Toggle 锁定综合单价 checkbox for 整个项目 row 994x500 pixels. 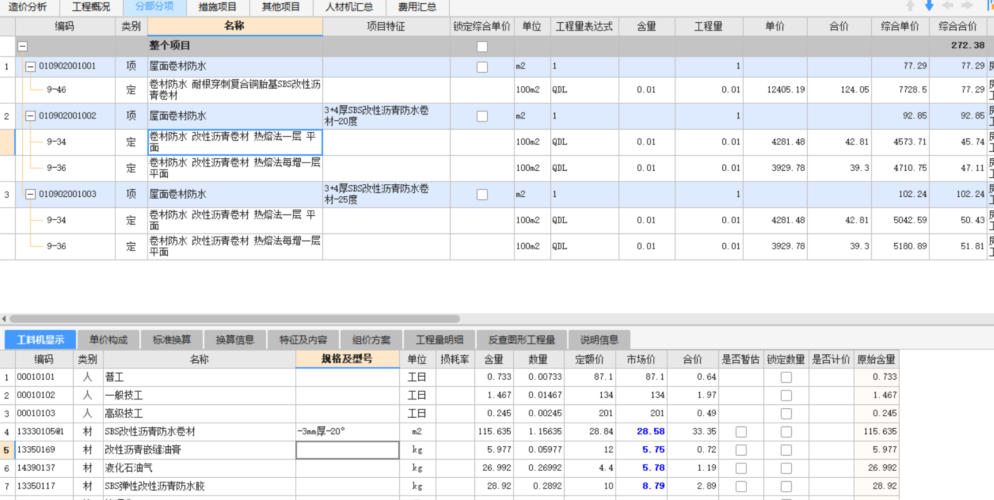click(x=482, y=46)
